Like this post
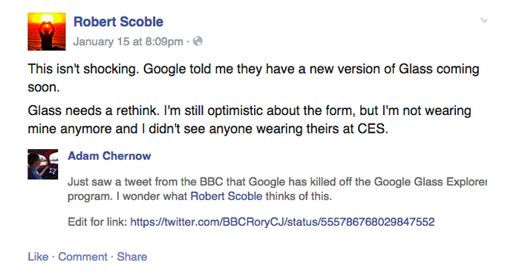This screenshot has width=508, height=277. pos(38,257)
